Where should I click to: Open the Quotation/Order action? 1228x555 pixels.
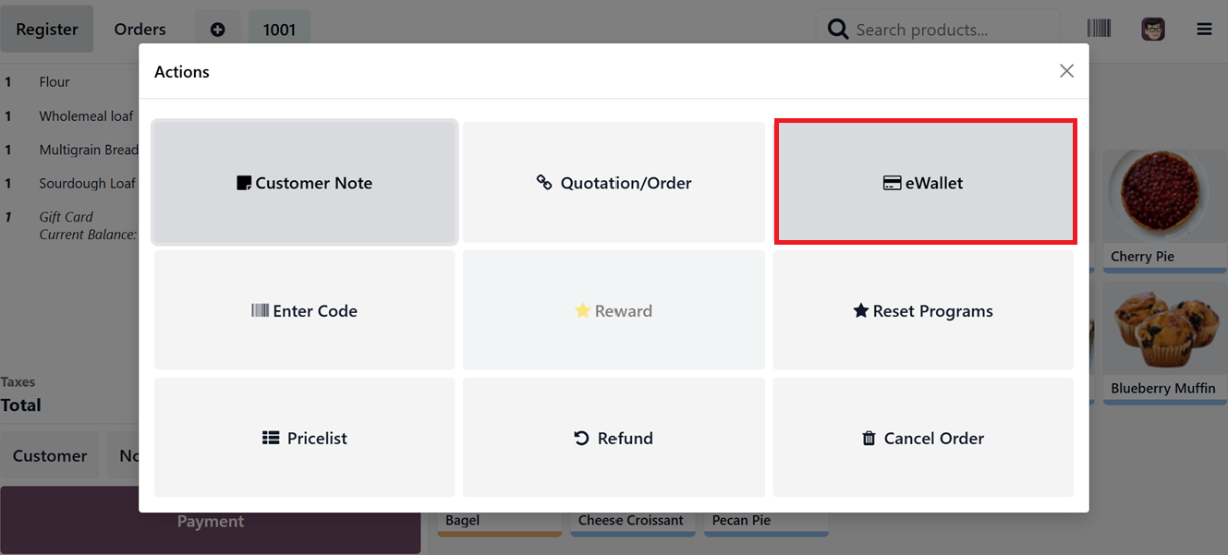[614, 182]
